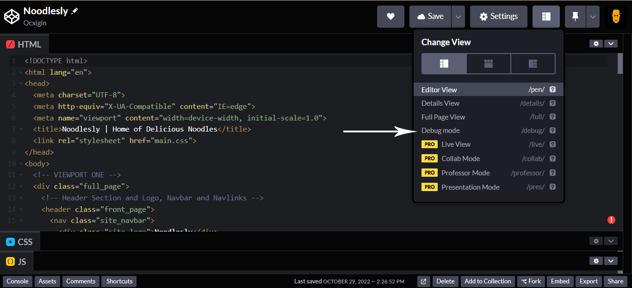This screenshot has width=632, height=288.
Task: Open the pin button dropdown arrow
Action: pyautogui.click(x=594, y=16)
